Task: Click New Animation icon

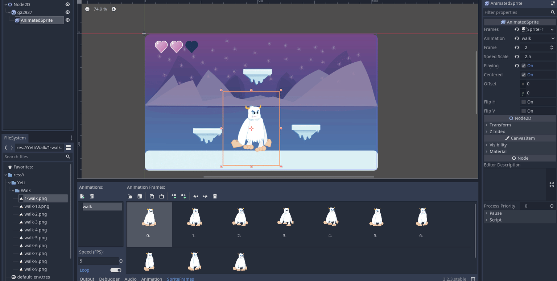Action: tap(82, 196)
